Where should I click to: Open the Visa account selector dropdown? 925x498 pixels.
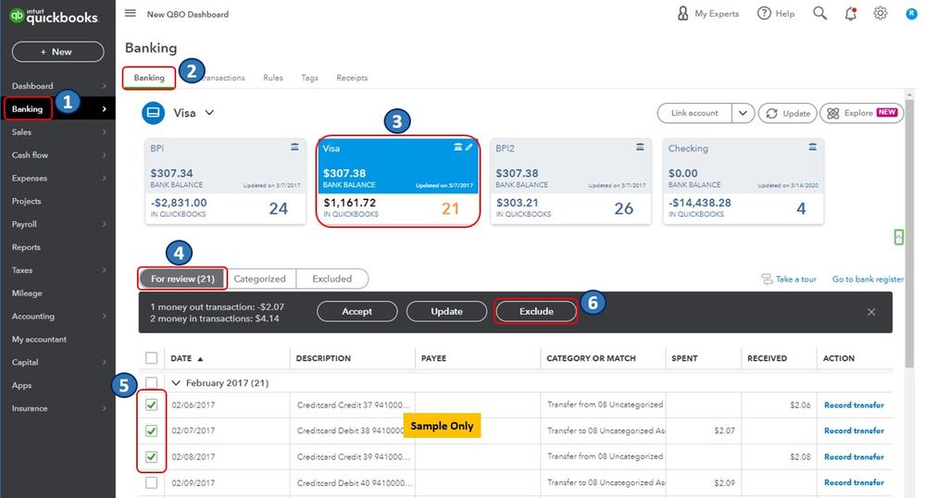[x=209, y=113]
